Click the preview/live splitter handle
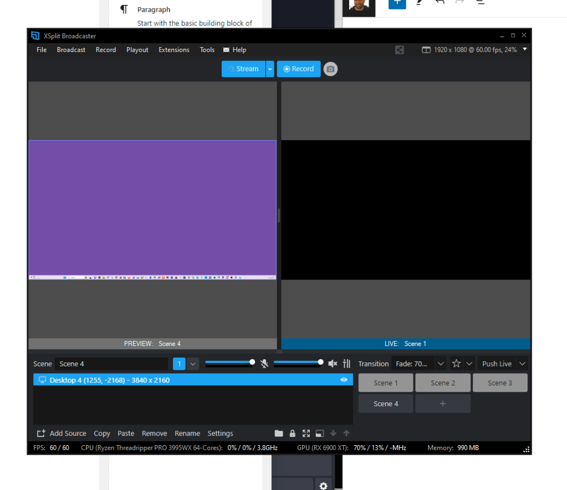This screenshot has width=567, height=490. [x=279, y=215]
